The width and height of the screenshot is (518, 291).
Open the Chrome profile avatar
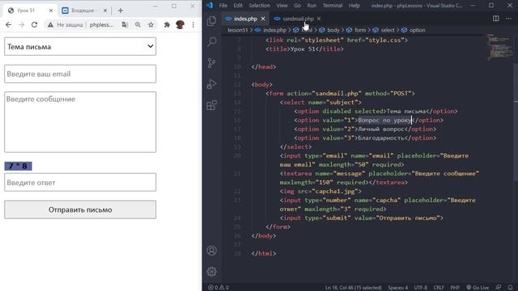[180, 25]
